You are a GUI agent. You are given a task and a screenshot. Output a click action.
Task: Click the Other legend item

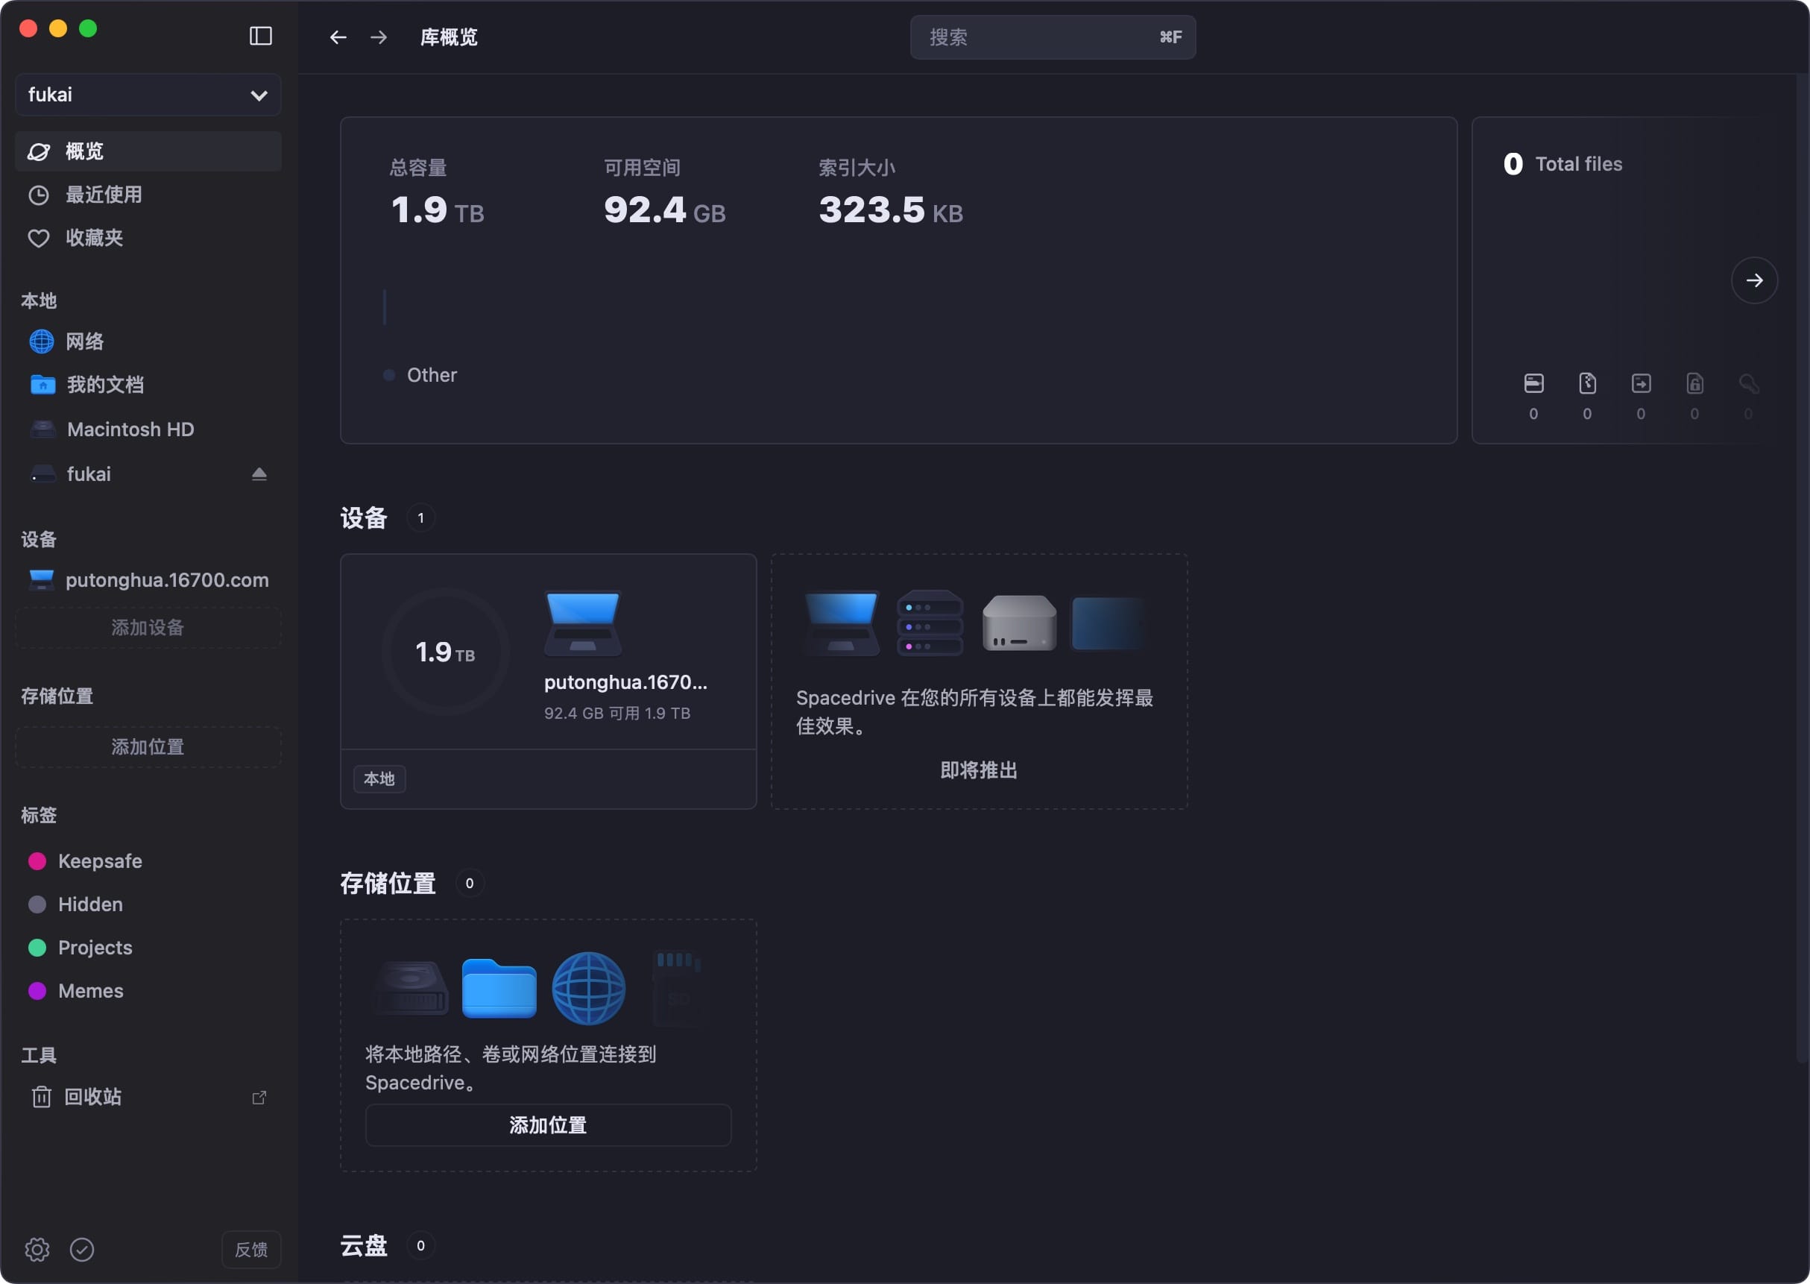[420, 375]
